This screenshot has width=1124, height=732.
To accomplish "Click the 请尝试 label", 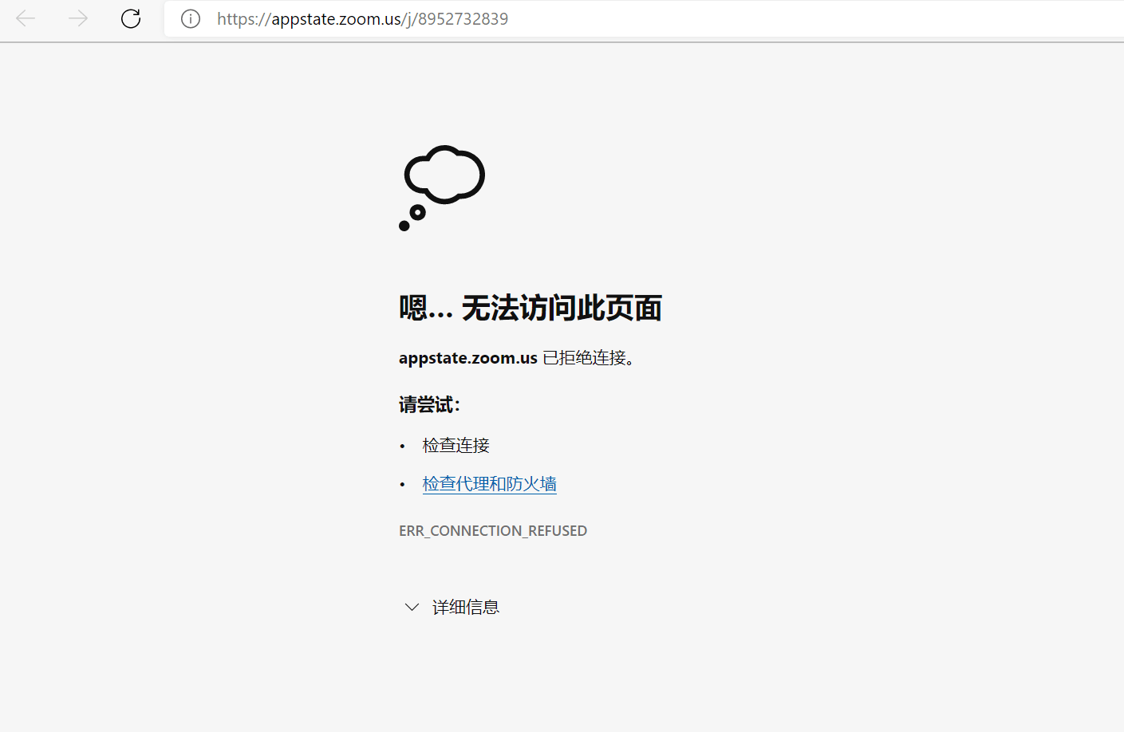I will tap(429, 404).
